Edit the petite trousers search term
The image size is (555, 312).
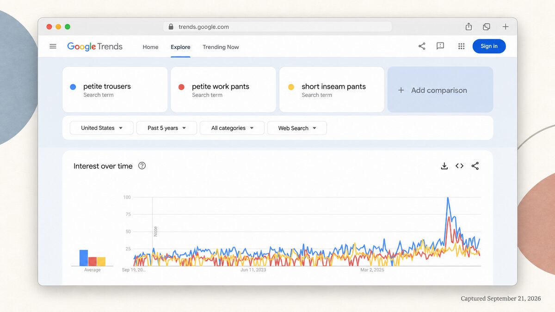click(x=115, y=90)
